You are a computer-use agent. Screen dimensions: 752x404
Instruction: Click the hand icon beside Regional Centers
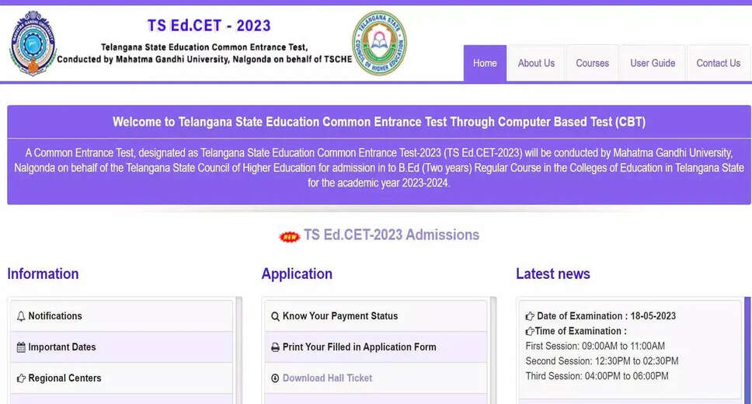coord(21,378)
